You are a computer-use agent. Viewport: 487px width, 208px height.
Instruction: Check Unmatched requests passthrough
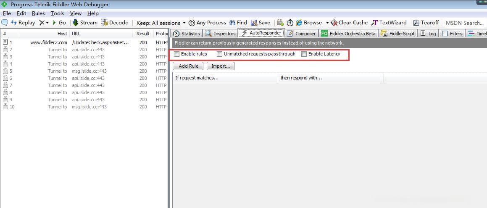pos(219,54)
